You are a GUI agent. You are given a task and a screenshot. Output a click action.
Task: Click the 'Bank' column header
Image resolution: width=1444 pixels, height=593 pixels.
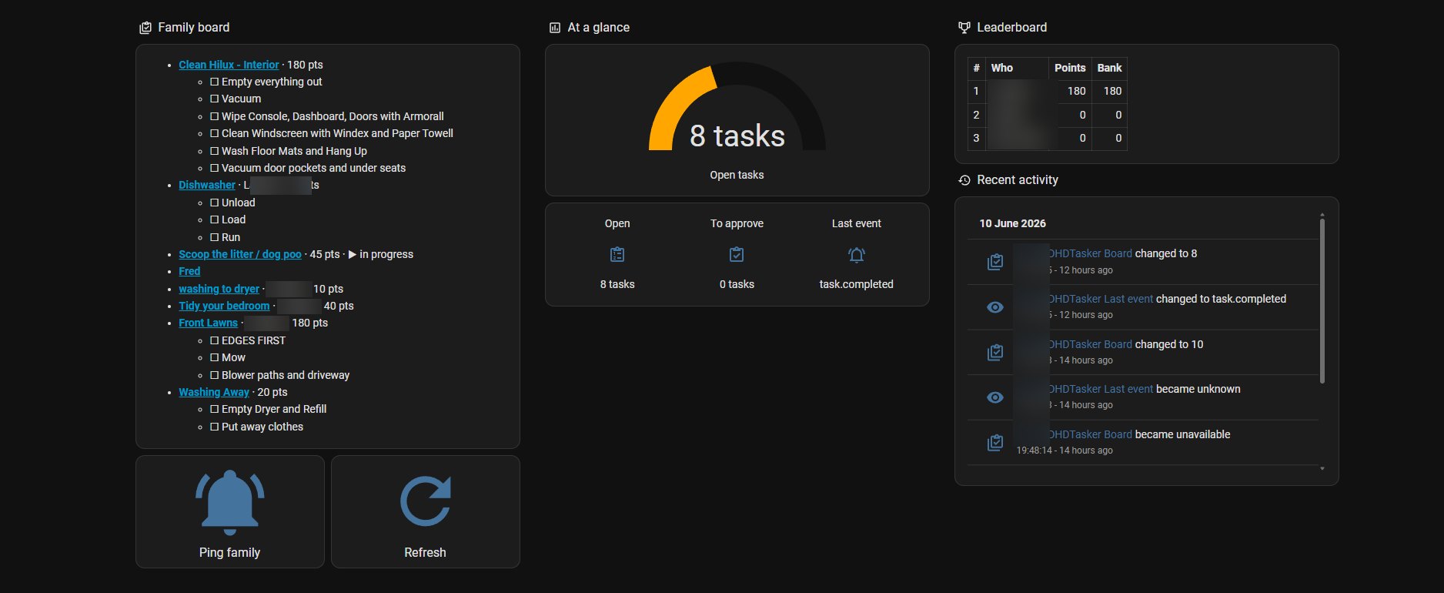pyautogui.click(x=1109, y=68)
